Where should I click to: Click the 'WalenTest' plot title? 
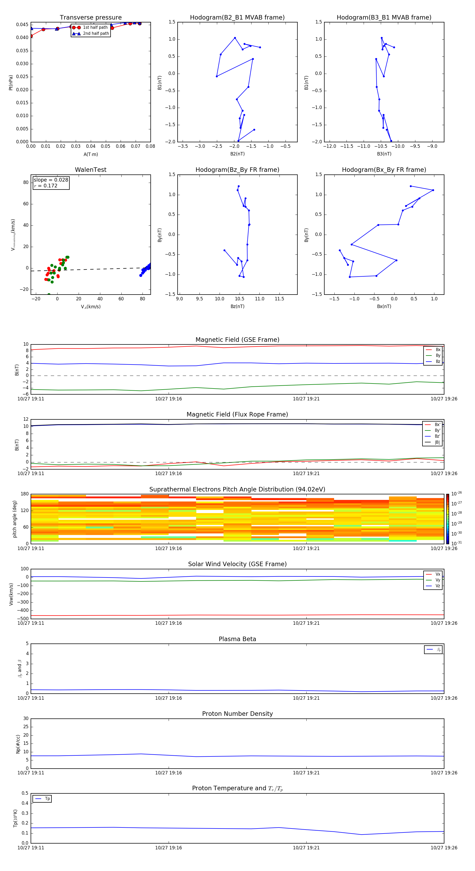[x=91, y=170]
